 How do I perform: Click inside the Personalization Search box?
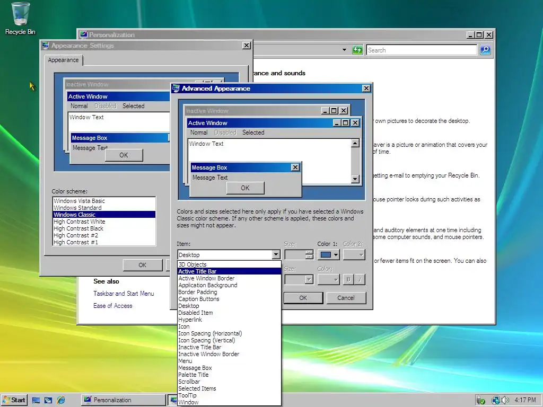tap(422, 50)
